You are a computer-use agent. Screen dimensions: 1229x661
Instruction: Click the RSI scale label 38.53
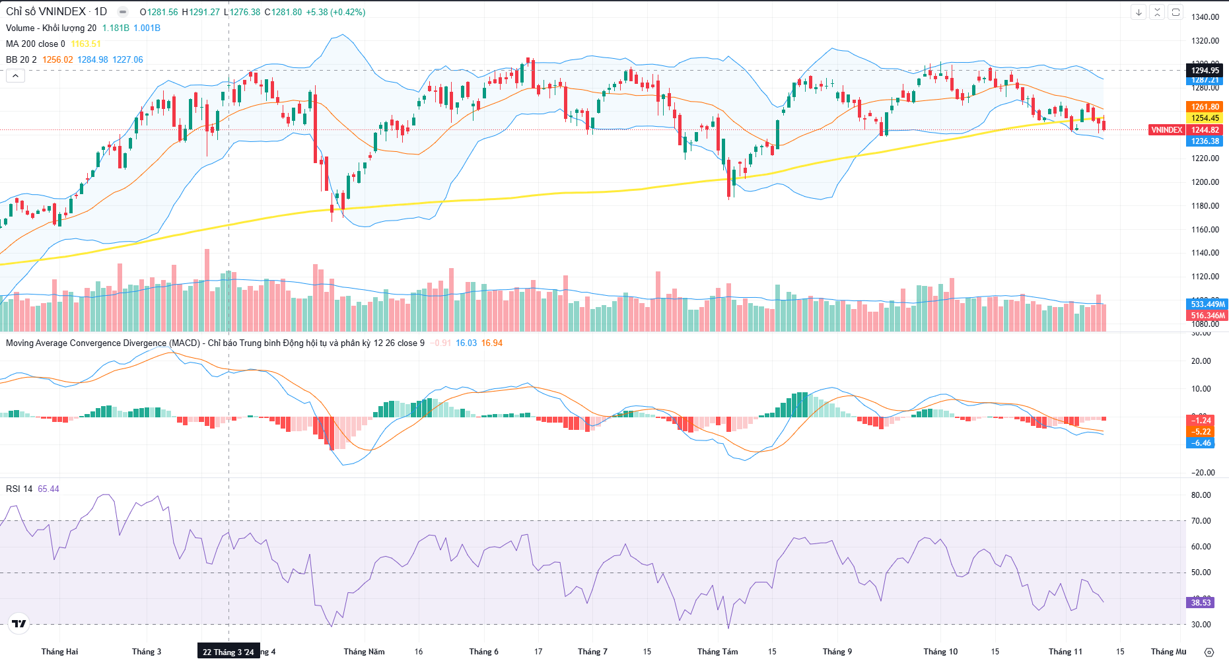tap(1201, 603)
